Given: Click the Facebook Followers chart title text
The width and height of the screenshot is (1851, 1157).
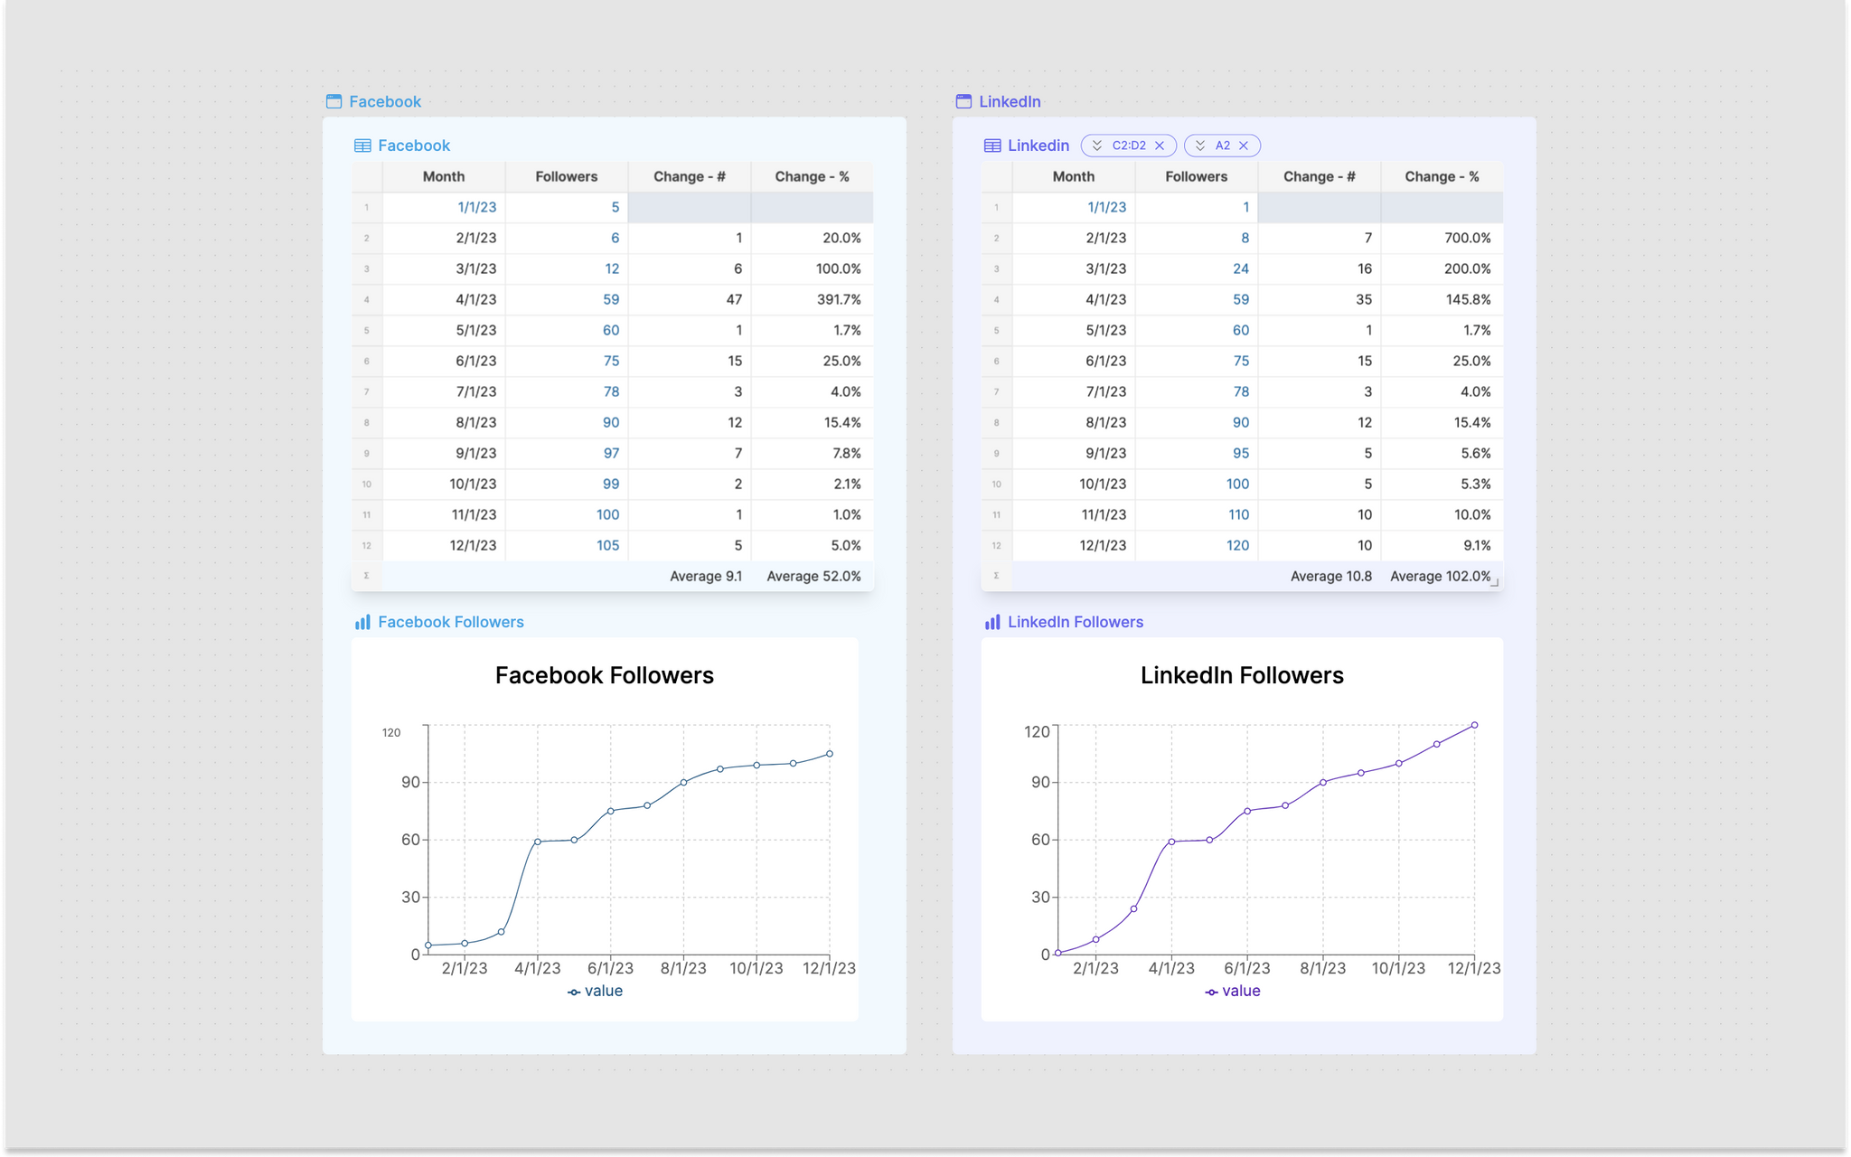Looking at the screenshot, I should click(x=605, y=675).
